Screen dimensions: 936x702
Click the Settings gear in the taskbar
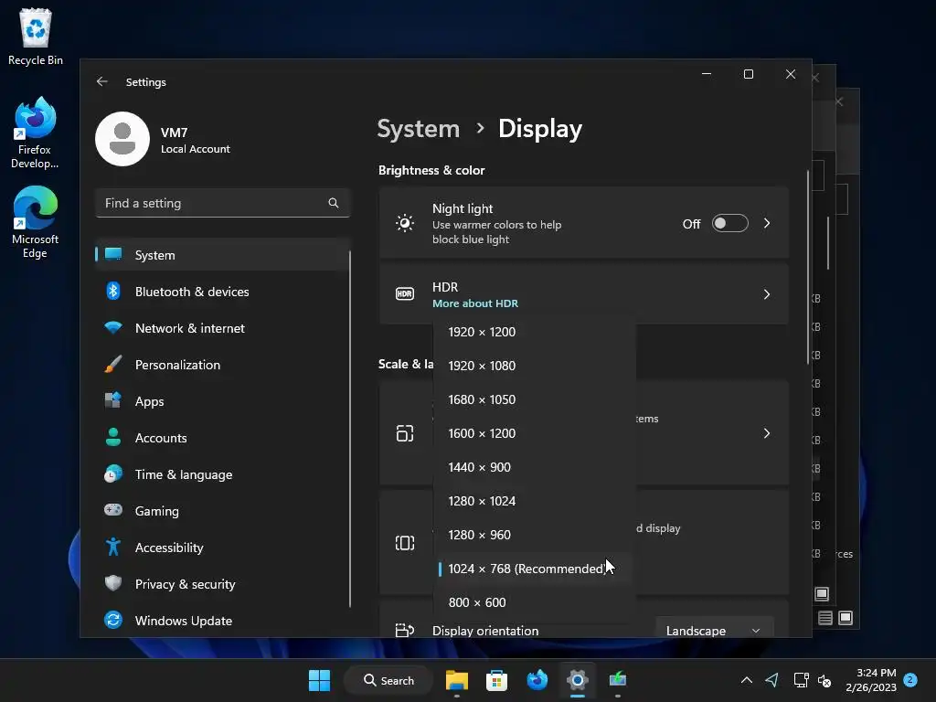(578, 680)
